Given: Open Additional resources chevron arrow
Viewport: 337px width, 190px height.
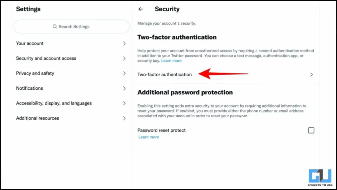Looking at the screenshot, I should (x=124, y=118).
